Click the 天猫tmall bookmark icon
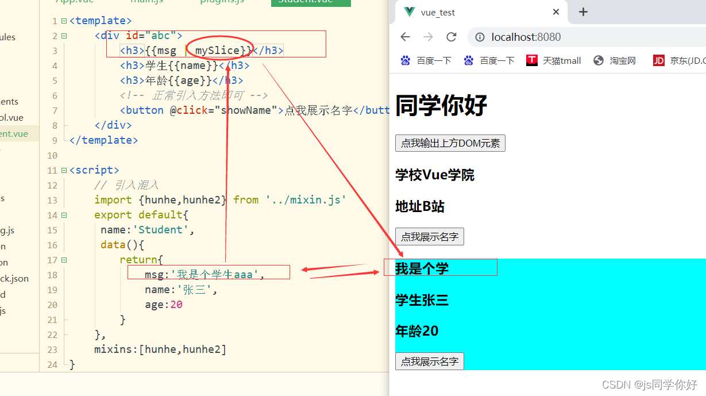Screen dimensions: 706x396 [x=531, y=60]
